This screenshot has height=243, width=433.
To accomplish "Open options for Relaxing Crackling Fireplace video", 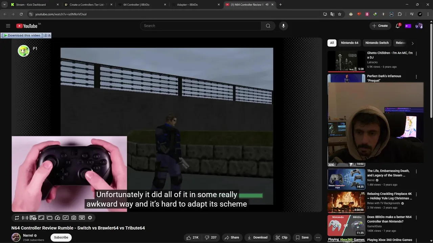I will click(x=416, y=194).
